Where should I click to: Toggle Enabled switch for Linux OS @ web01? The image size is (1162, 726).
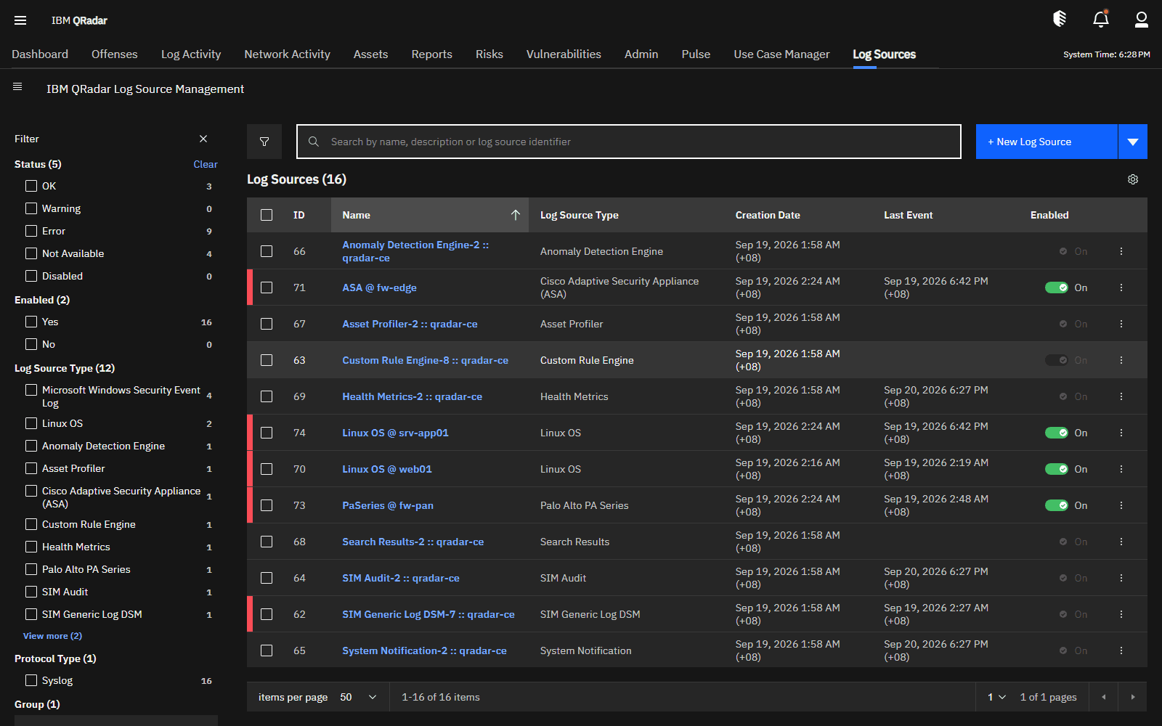coord(1057,469)
